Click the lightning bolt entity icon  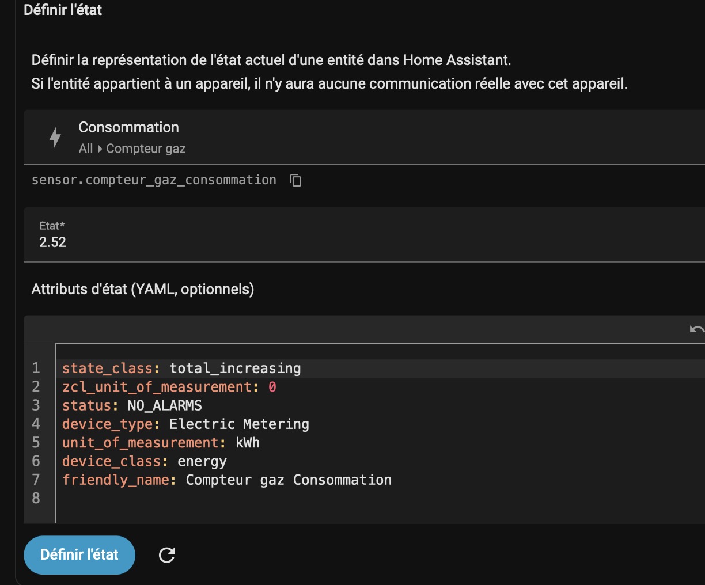55,137
